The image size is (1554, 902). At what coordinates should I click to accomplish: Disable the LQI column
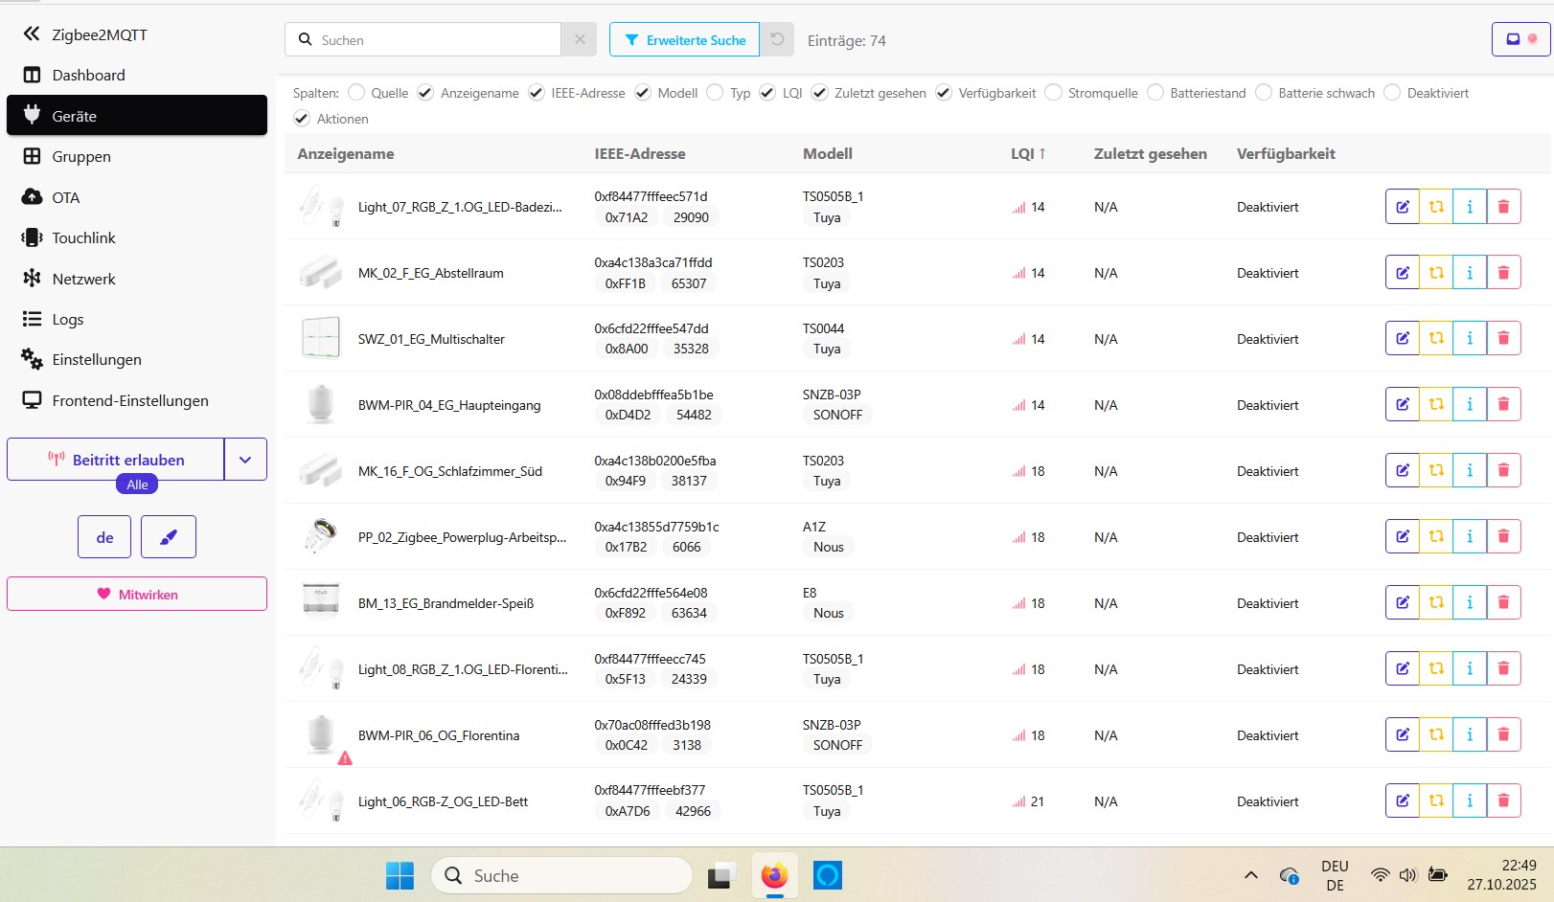pos(767,93)
